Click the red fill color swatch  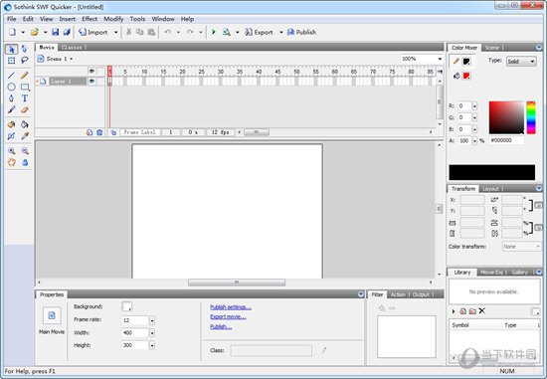[466, 76]
